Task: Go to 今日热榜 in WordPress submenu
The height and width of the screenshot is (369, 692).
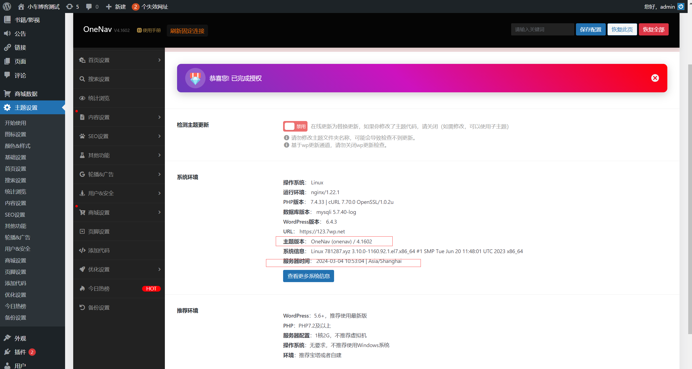Action: tap(15, 306)
